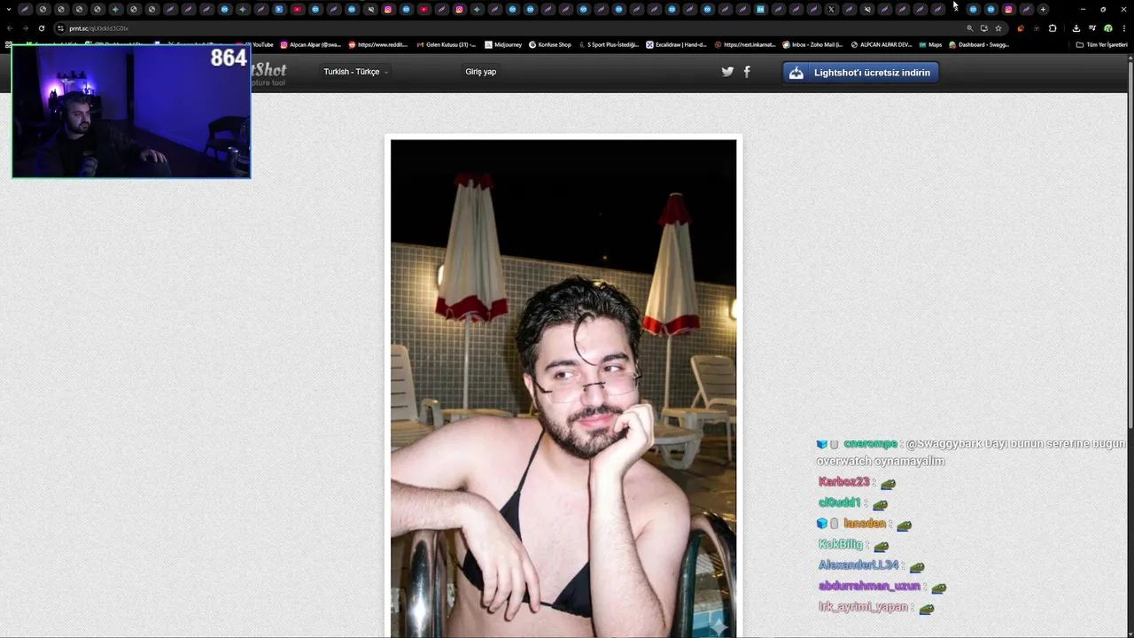Click the Lightshot'ı ücretsiz indirin download button
Screen dimensions: 1134x638
pyautogui.click(x=860, y=73)
